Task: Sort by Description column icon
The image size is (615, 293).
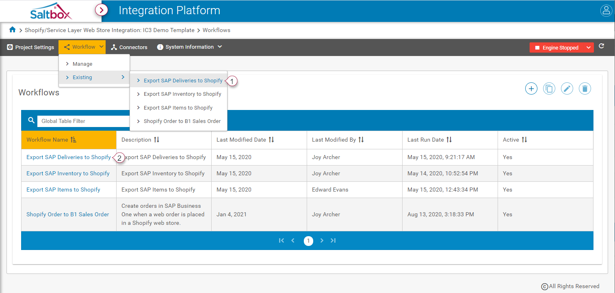Action: coord(157,140)
